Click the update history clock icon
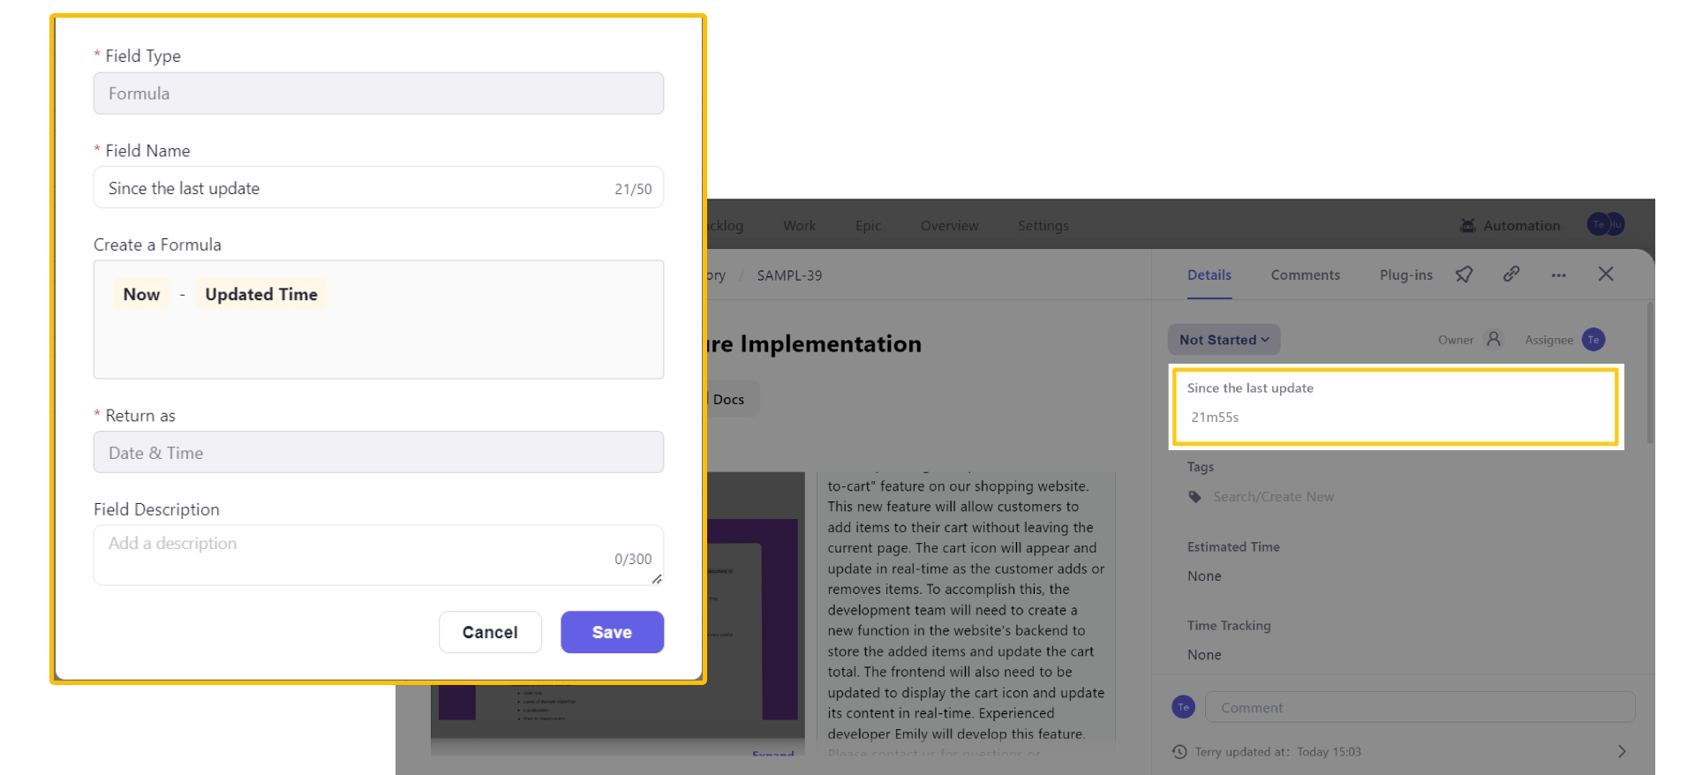The width and height of the screenshot is (1695, 775). pyautogui.click(x=1179, y=752)
